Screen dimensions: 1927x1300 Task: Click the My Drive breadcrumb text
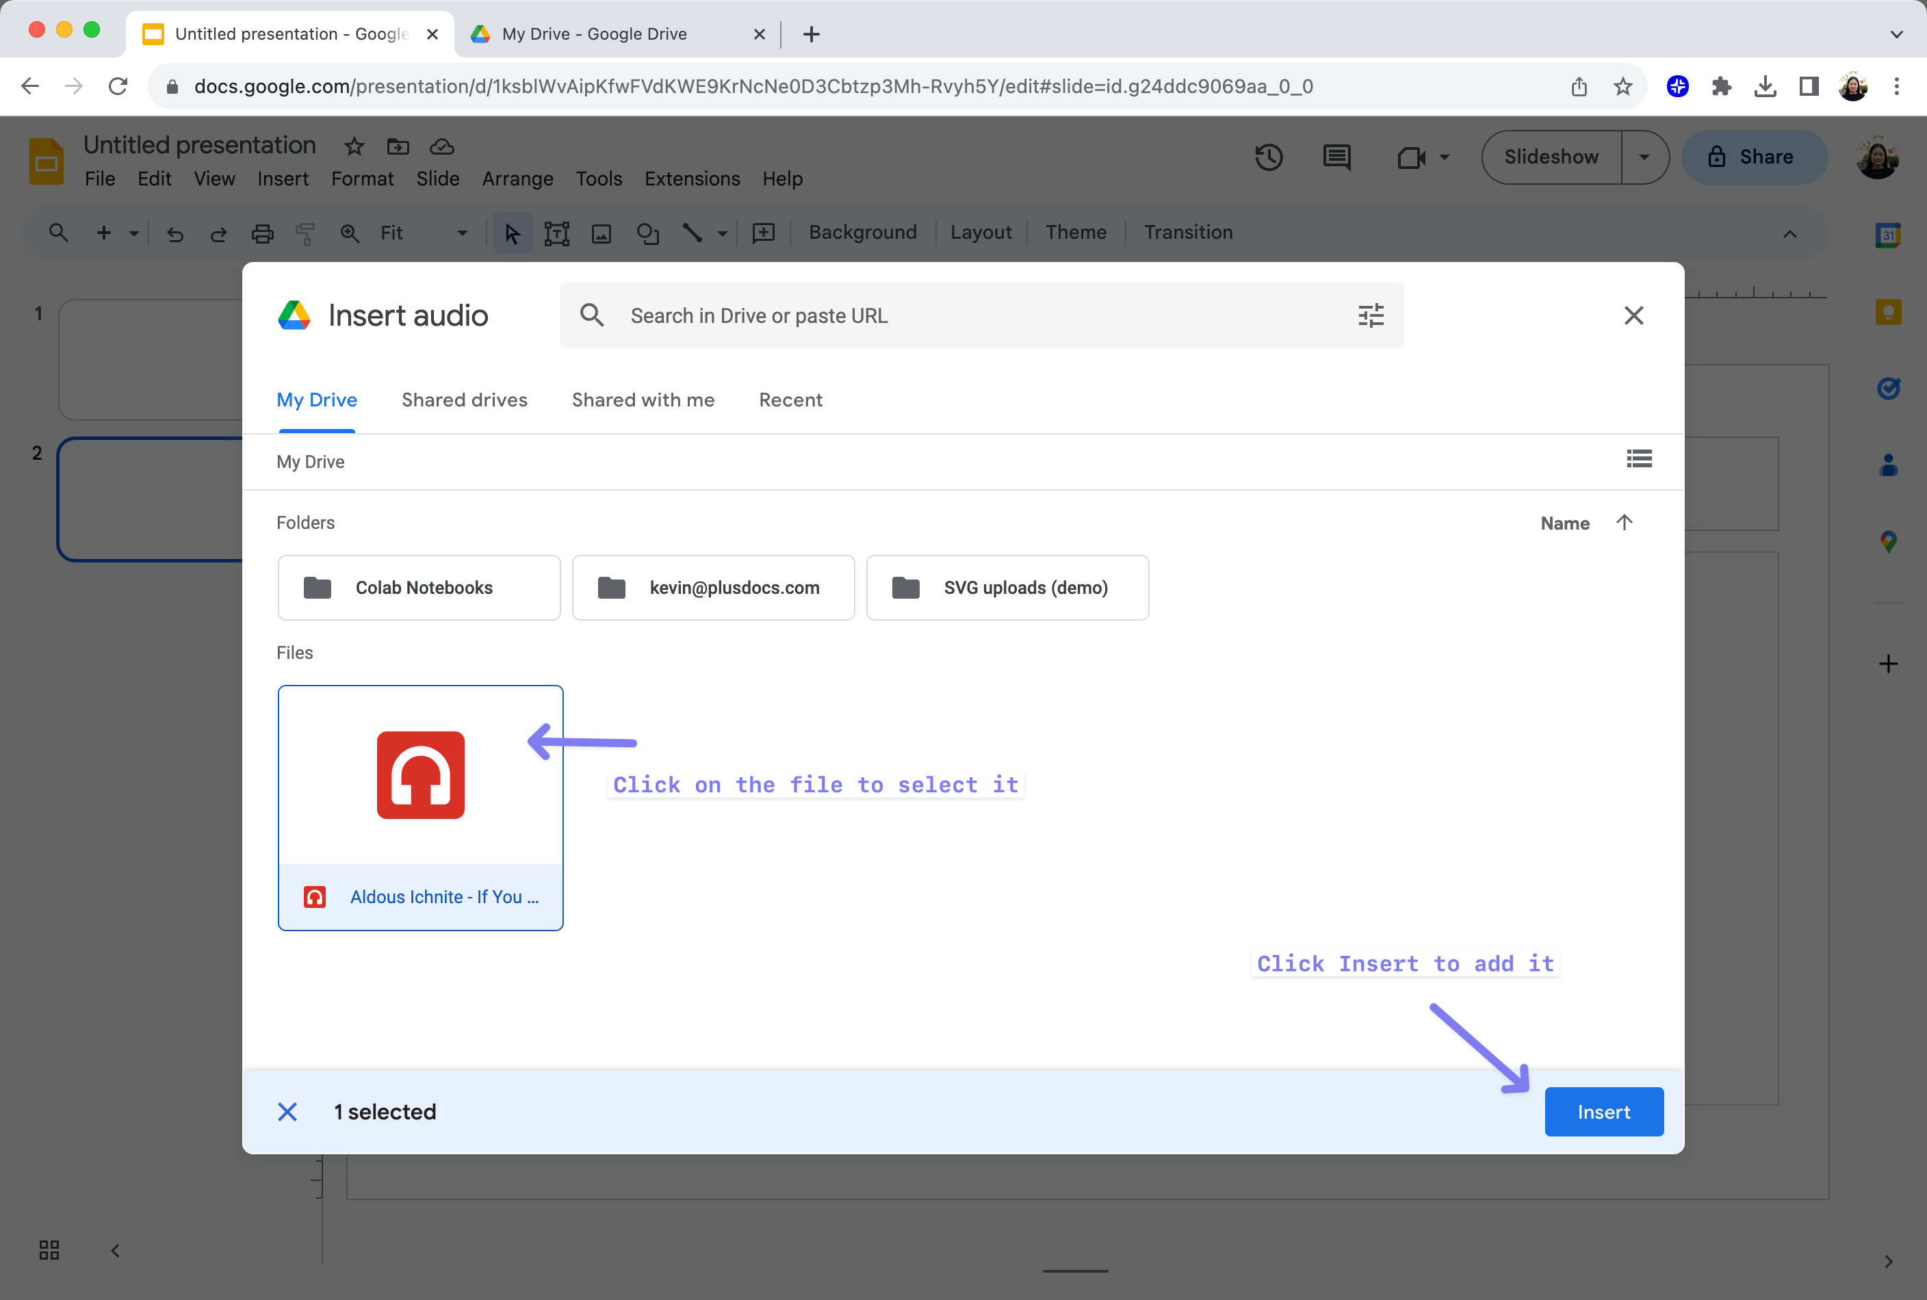[310, 462]
